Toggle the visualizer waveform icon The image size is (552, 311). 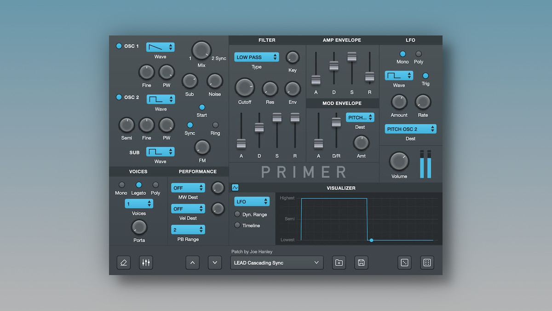(x=235, y=188)
